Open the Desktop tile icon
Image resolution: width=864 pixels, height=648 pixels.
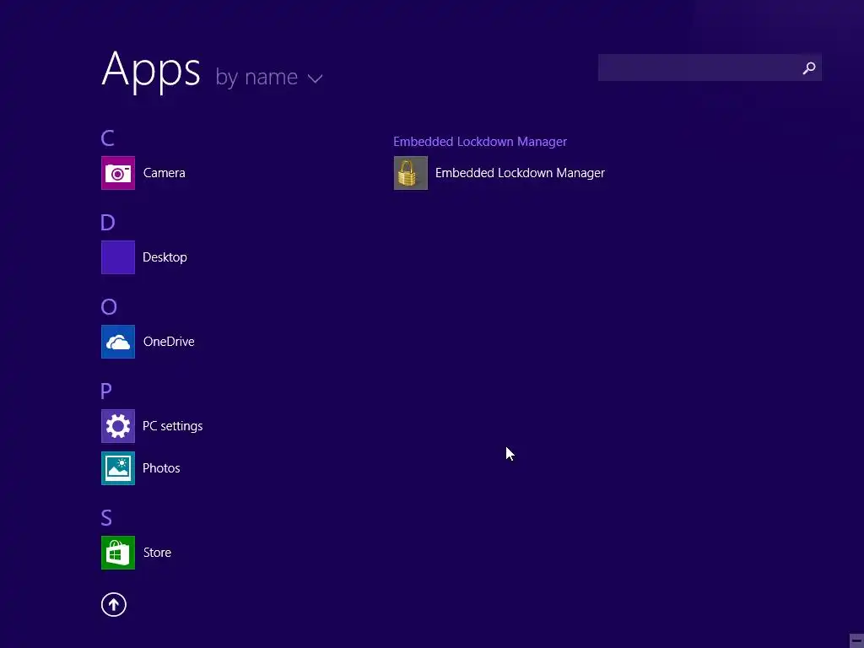click(x=118, y=257)
